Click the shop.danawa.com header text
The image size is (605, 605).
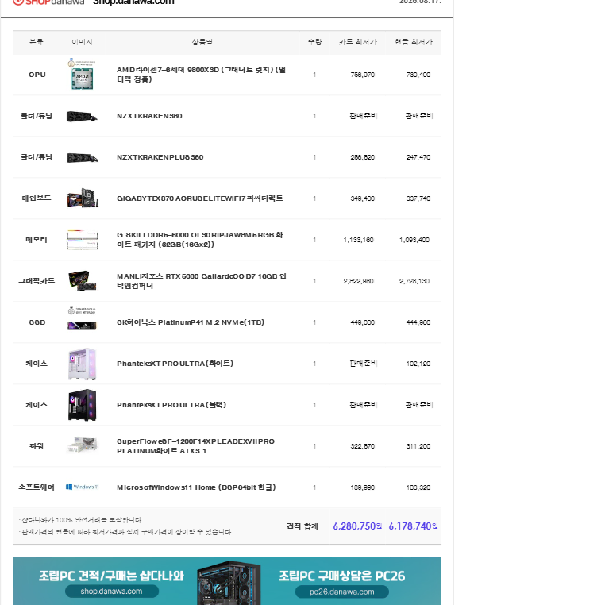pyautogui.click(x=133, y=2)
